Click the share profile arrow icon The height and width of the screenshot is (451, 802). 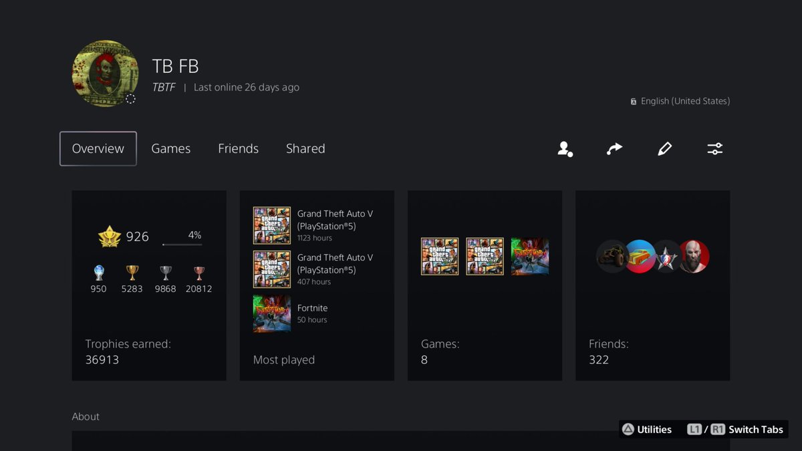pos(614,148)
